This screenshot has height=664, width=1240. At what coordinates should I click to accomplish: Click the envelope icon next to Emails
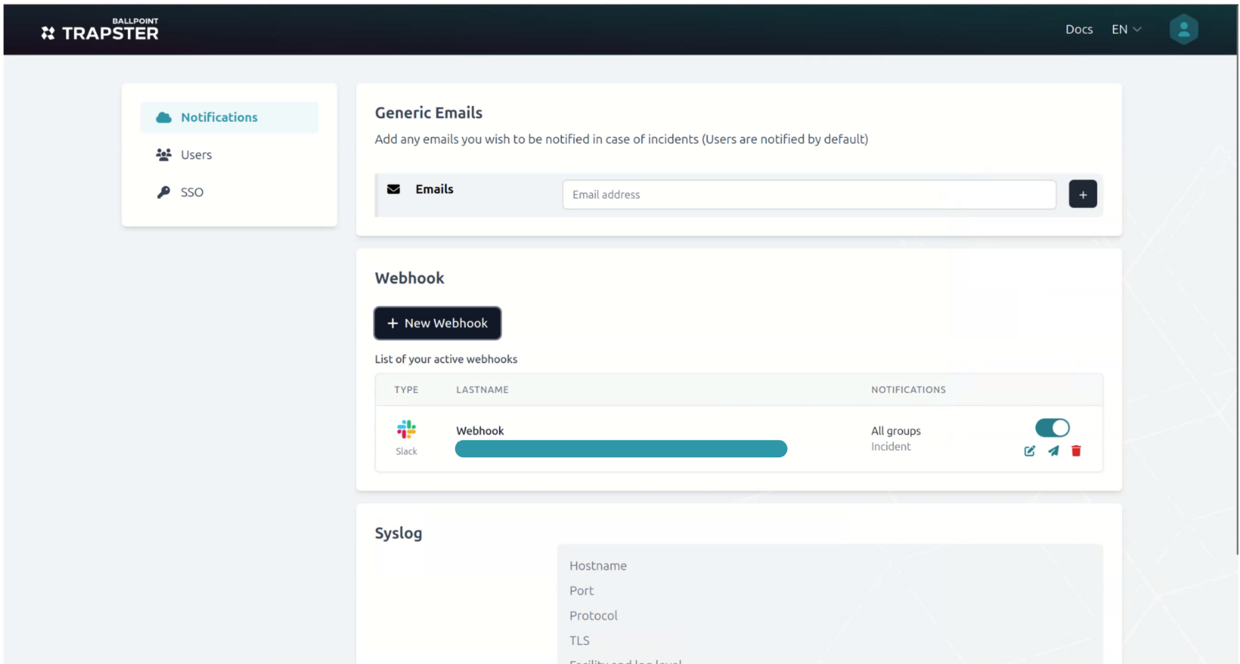pyautogui.click(x=393, y=188)
